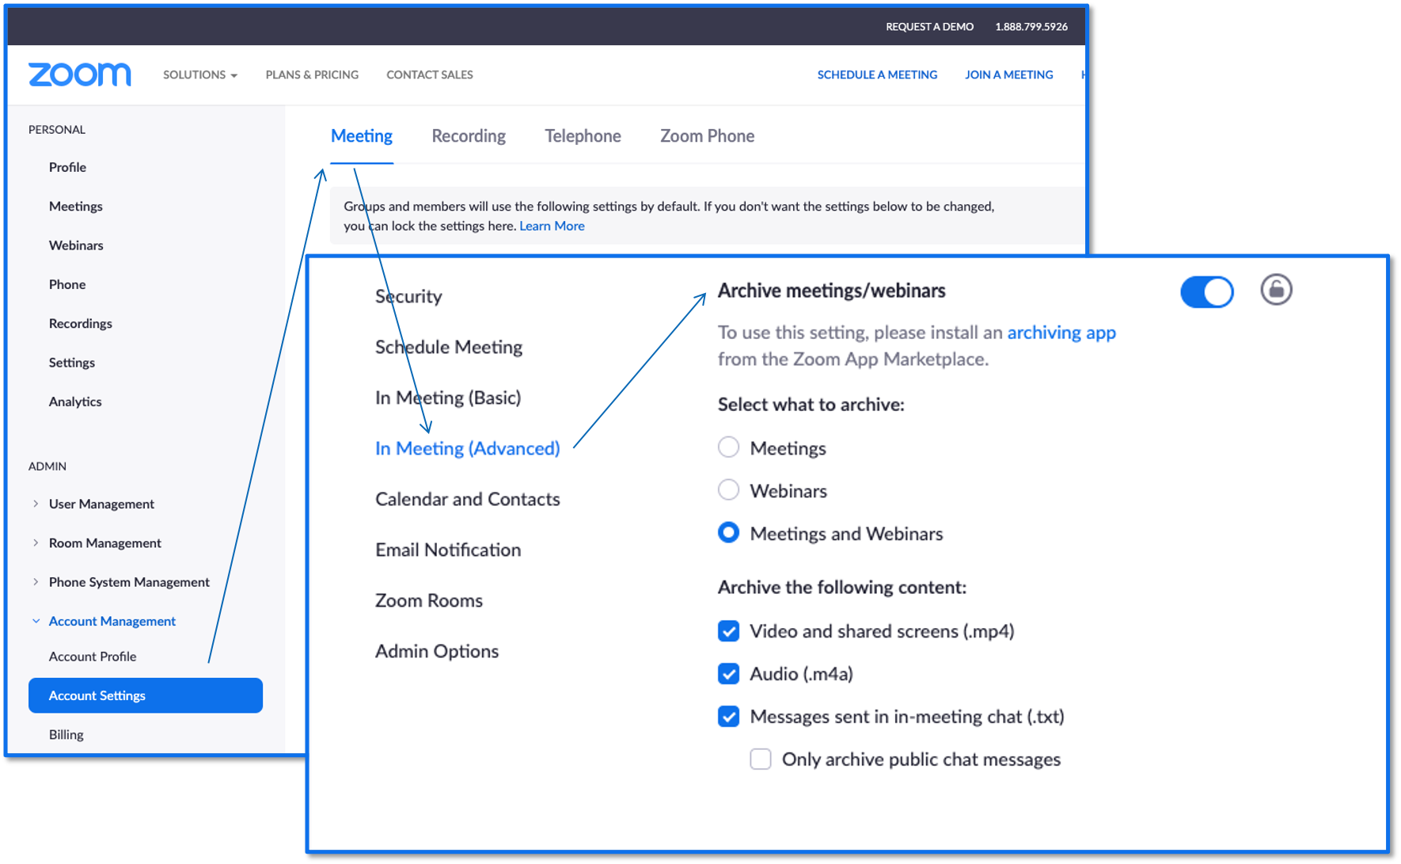Jump to Security settings section
1401x864 pixels.
[408, 296]
